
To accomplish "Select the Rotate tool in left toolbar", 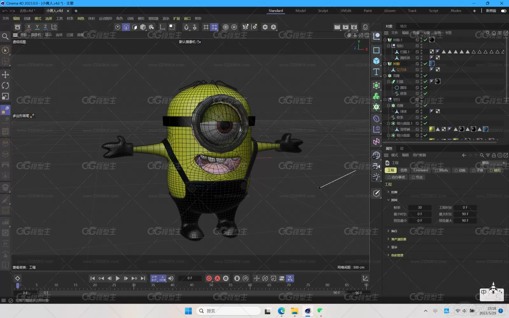I will pyautogui.click(x=5, y=85).
